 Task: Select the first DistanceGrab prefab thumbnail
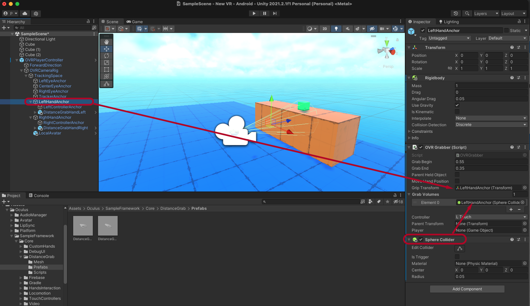coord(83,226)
